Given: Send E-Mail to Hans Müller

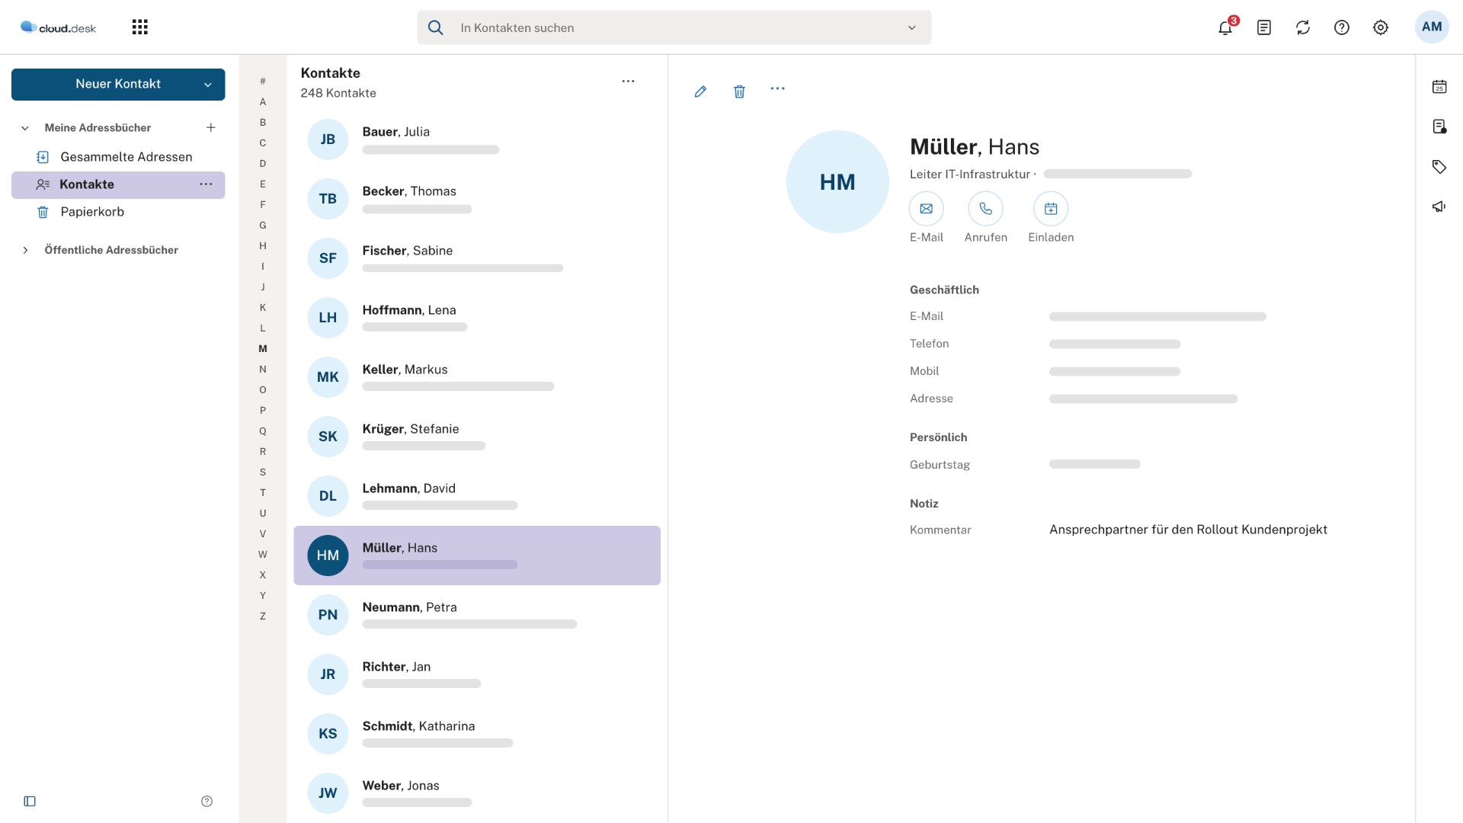Looking at the screenshot, I should (x=927, y=208).
